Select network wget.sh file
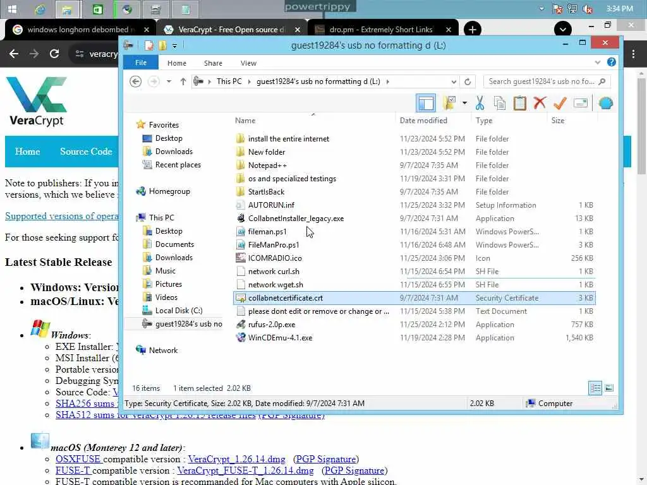647x485 pixels. click(x=275, y=285)
